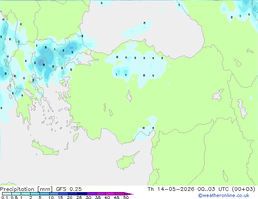Click the 45 legend scale label

click(x=116, y=197)
